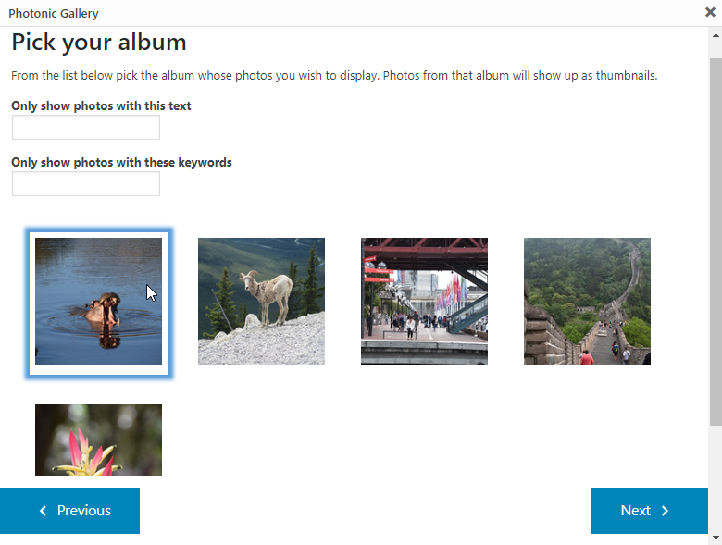Image resolution: width=722 pixels, height=545 pixels.
Task: Click the 'photos with this text' input field
Action: pos(86,128)
